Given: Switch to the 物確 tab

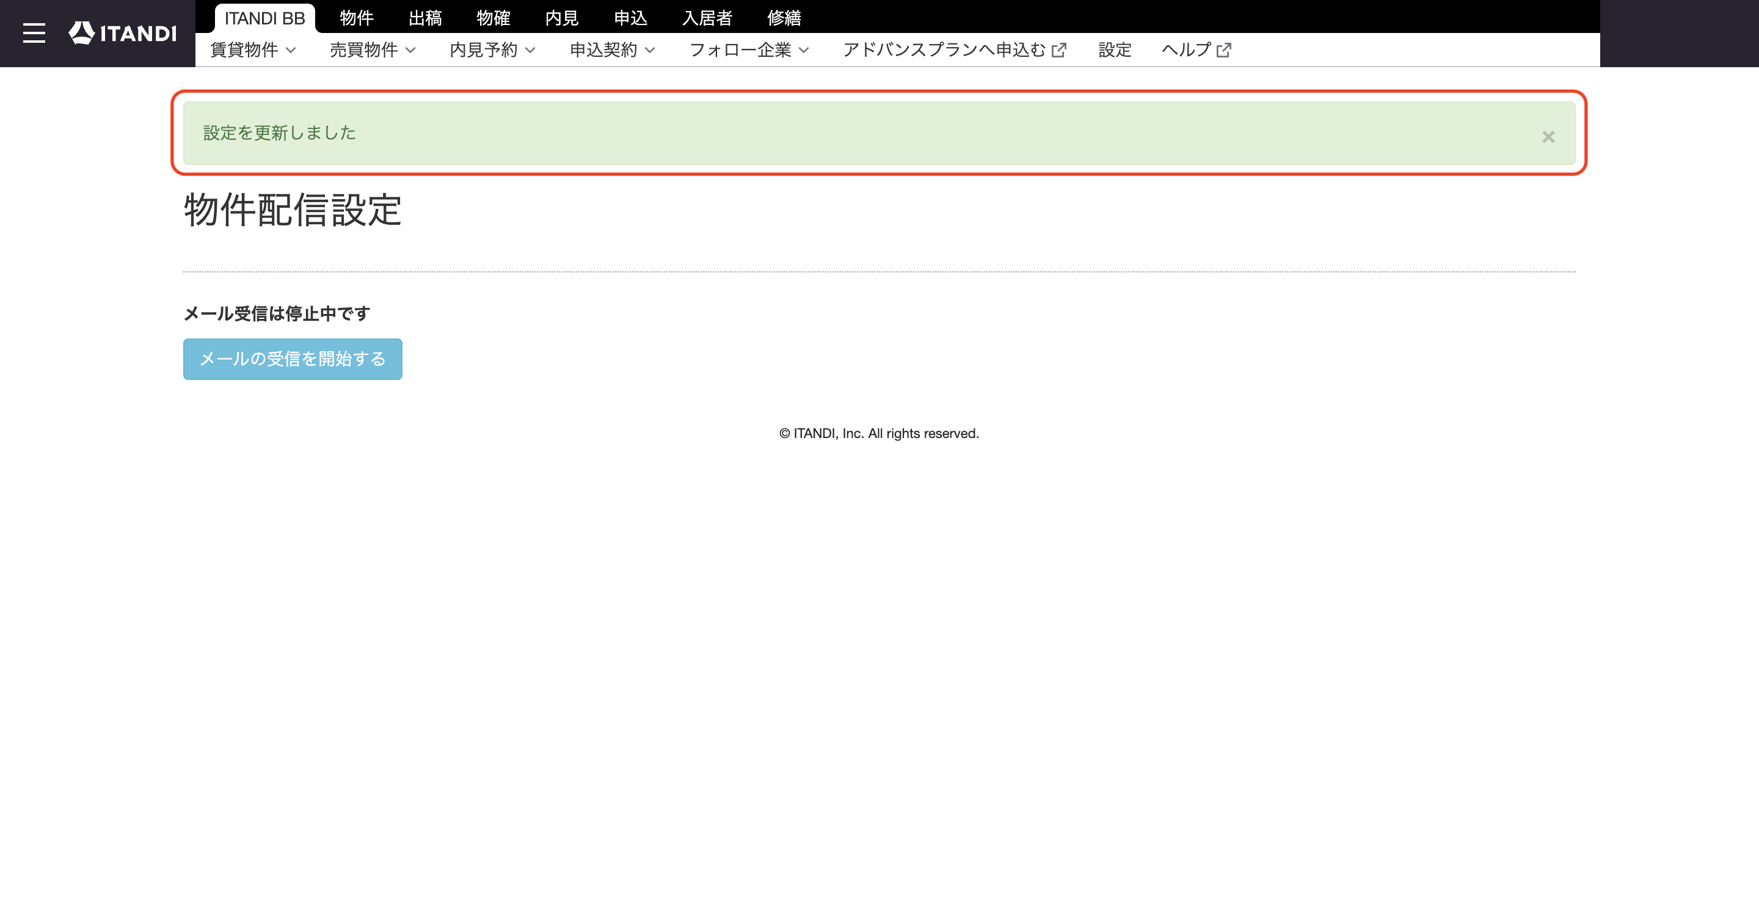Looking at the screenshot, I should tap(493, 18).
